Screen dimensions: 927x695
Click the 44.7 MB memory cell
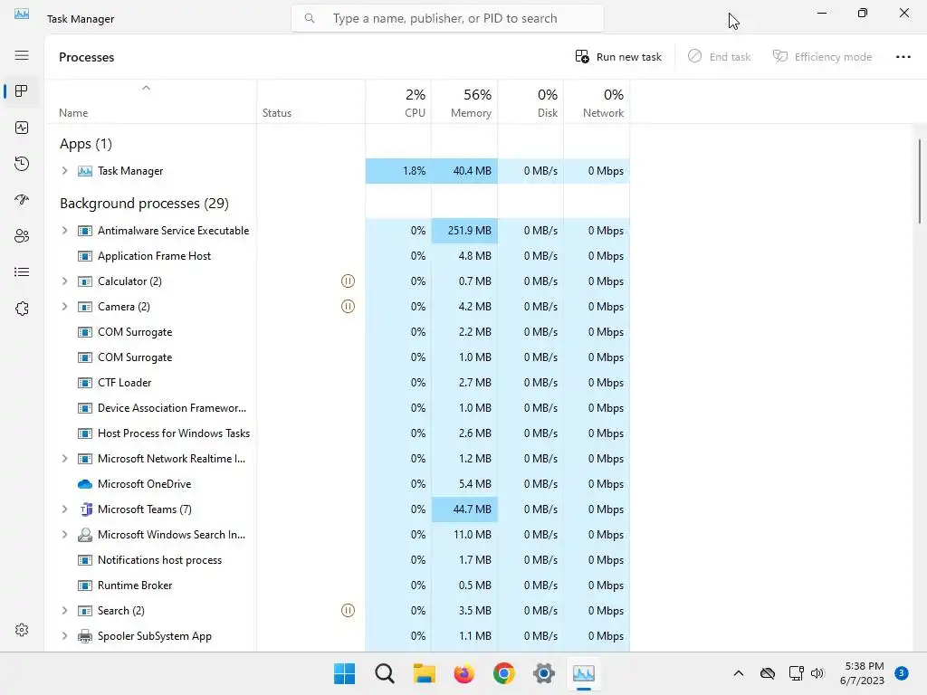(x=464, y=509)
